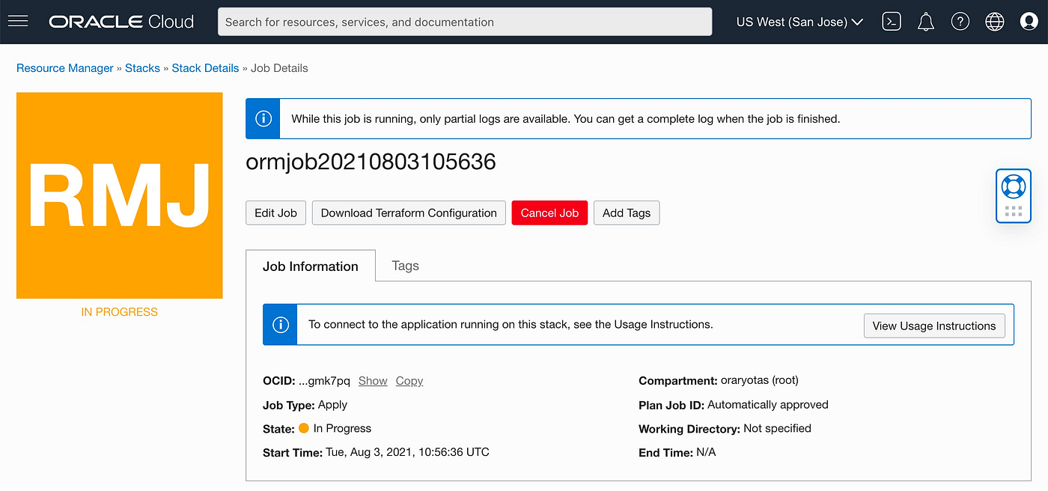Viewport: 1048px width, 491px height.
Task: Open the Stacks breadcrumb link
Action: (142, 67)
